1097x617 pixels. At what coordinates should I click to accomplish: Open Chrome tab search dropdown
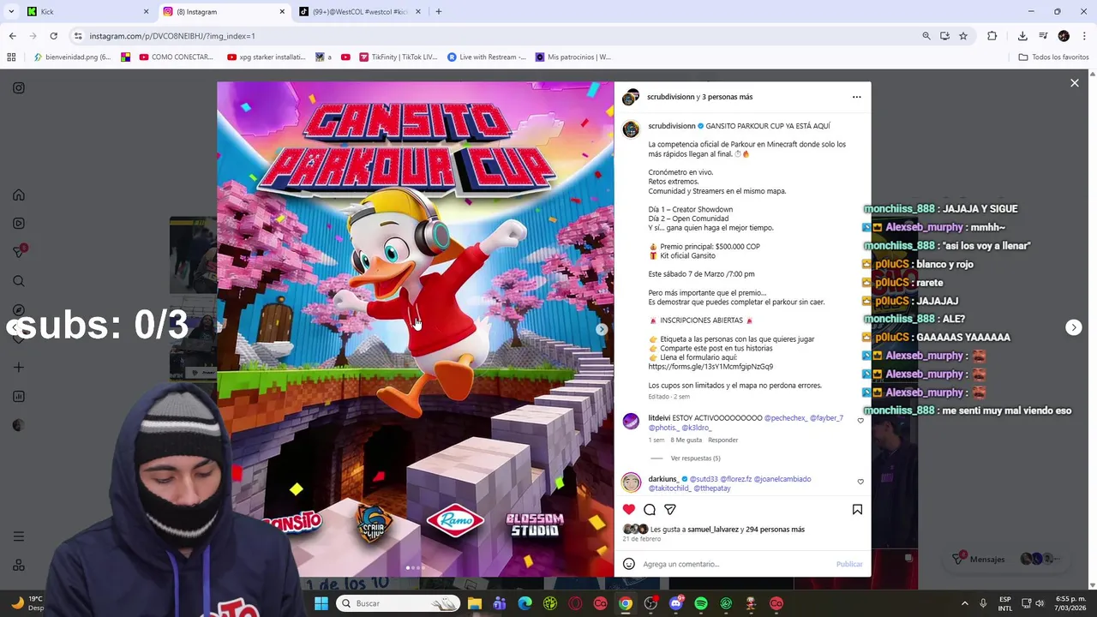[x=12, y=11]
